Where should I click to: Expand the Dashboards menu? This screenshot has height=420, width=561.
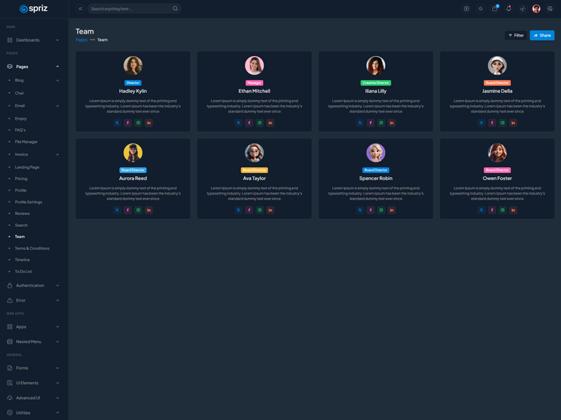coord(34,40)
